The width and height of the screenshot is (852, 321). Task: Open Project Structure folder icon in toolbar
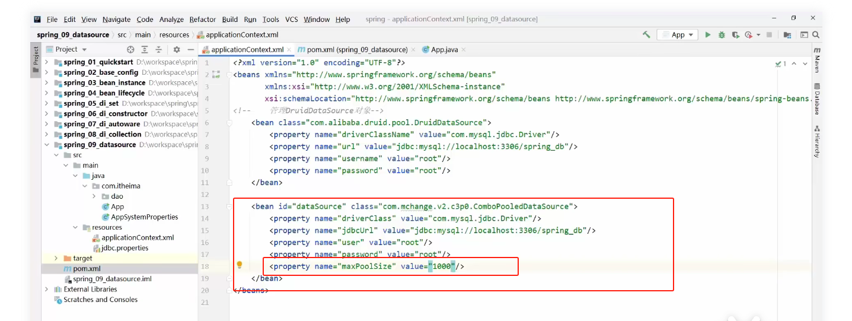tap(787, 35)
